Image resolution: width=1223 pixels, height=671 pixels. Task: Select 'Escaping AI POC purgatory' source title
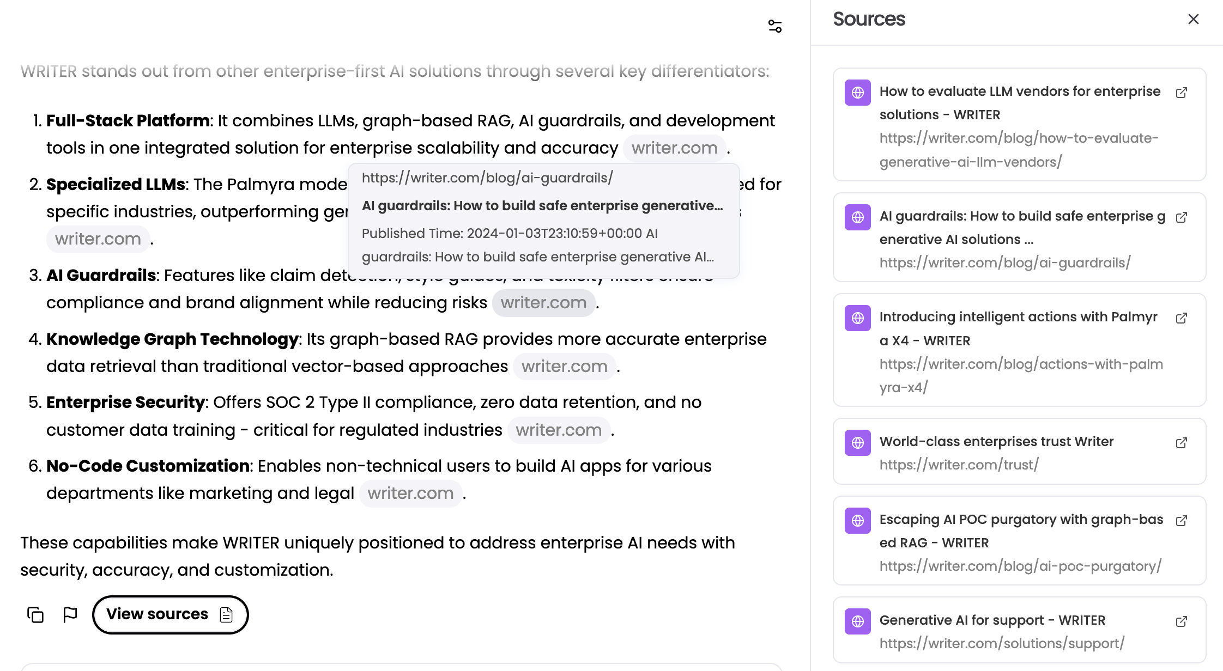[x=1021, y=531]
